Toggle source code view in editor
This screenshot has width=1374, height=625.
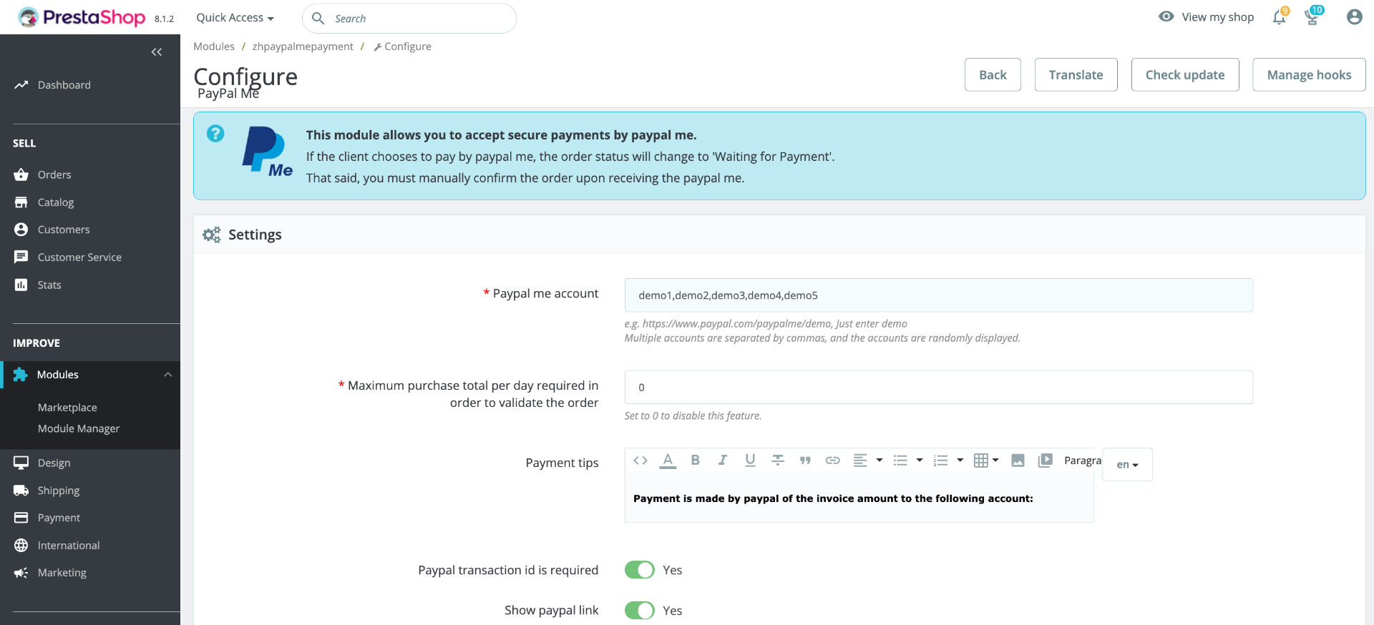coord(640,461)
